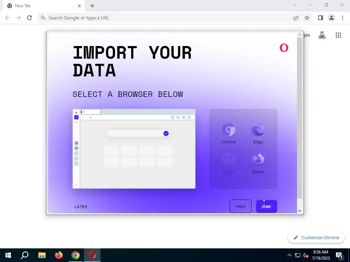Screen dimensions: 350x262
Task: Select Edge as the browser to import from
Action: 258,133
